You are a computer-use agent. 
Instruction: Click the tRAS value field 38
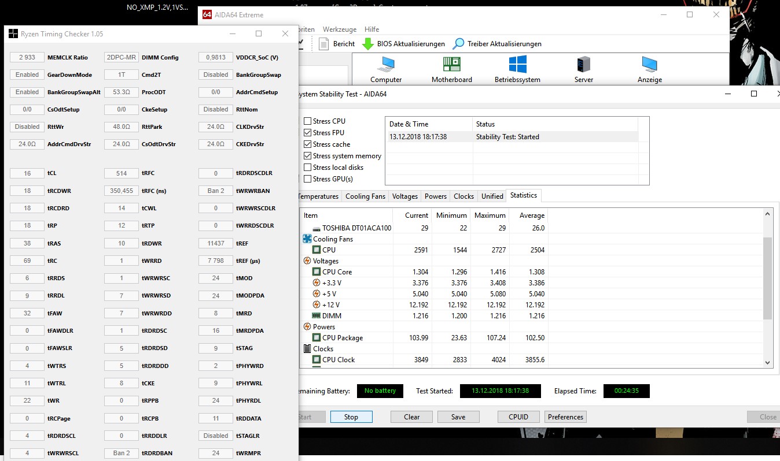[27, 243]
